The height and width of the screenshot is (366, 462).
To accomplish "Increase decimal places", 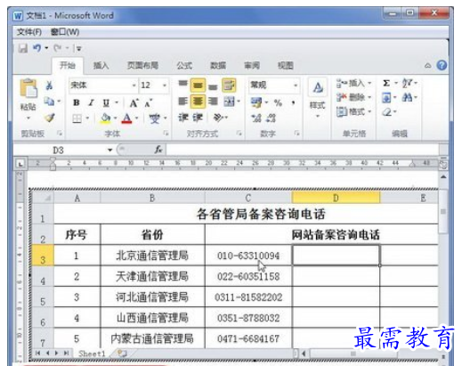I will (255, 118).
